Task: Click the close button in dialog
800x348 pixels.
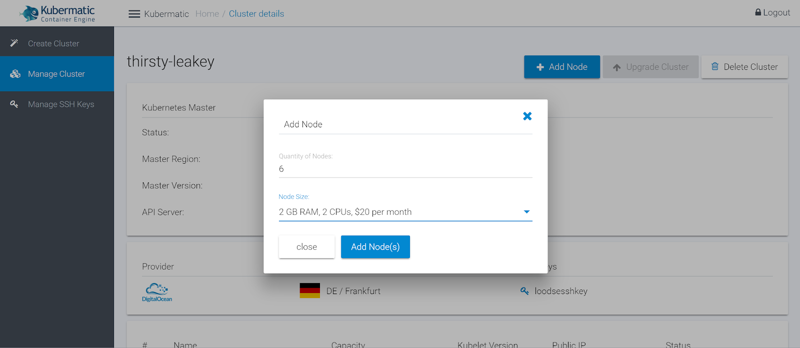Action: pyautogui.click(x=306, y=247)
